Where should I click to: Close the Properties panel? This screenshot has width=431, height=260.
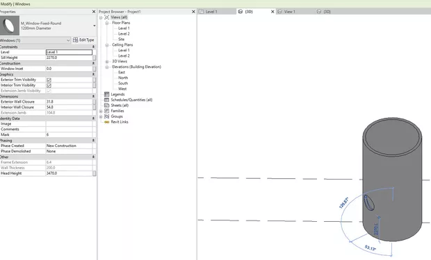pyautogui.click(x=94, y=12)
